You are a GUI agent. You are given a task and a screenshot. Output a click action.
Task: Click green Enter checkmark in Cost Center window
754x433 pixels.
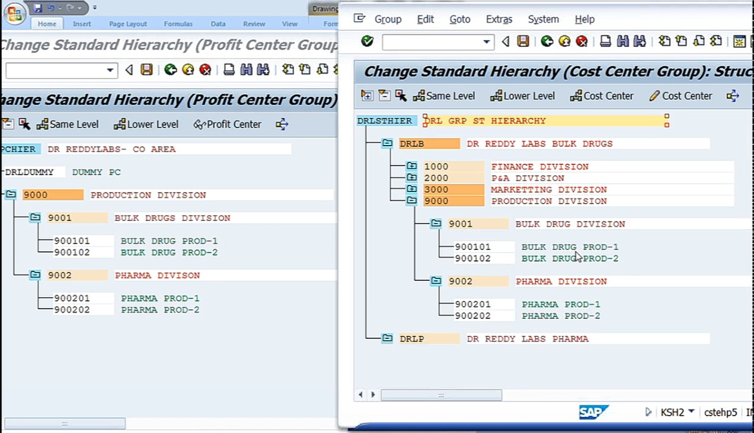368,41
